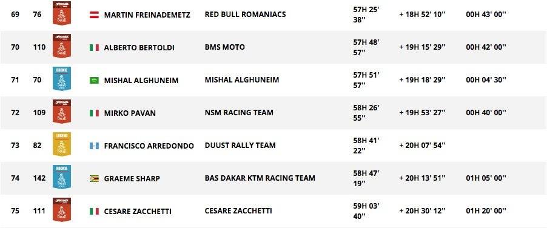Click the Italian flag beside Cesare Zacchetti
Screen dimensions: 547x228
coord(94,212)
